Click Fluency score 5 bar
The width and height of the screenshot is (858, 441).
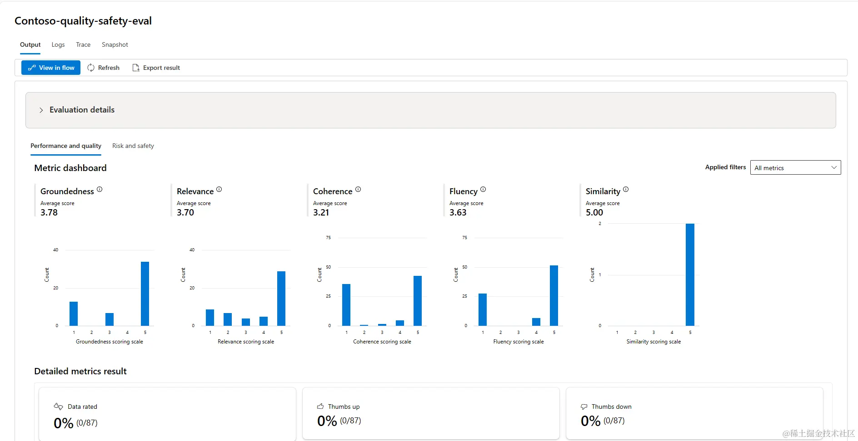pyautogui.click(x=554, y=295)
